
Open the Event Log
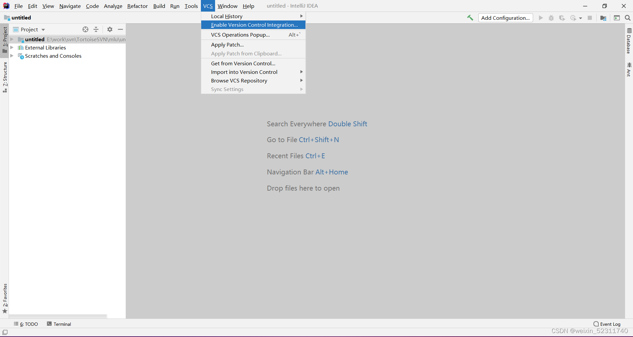pyautogui.click(x=607, y=324)
